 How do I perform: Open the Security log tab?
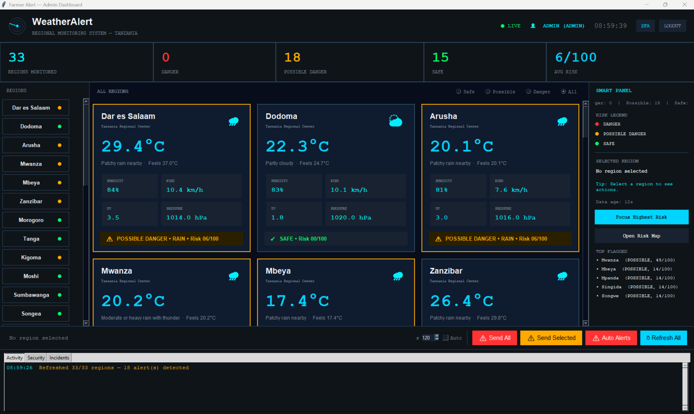click(36, 358)
